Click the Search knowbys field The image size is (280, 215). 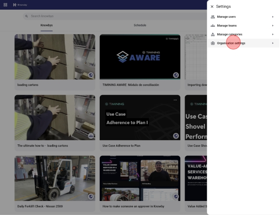[114, 16]
